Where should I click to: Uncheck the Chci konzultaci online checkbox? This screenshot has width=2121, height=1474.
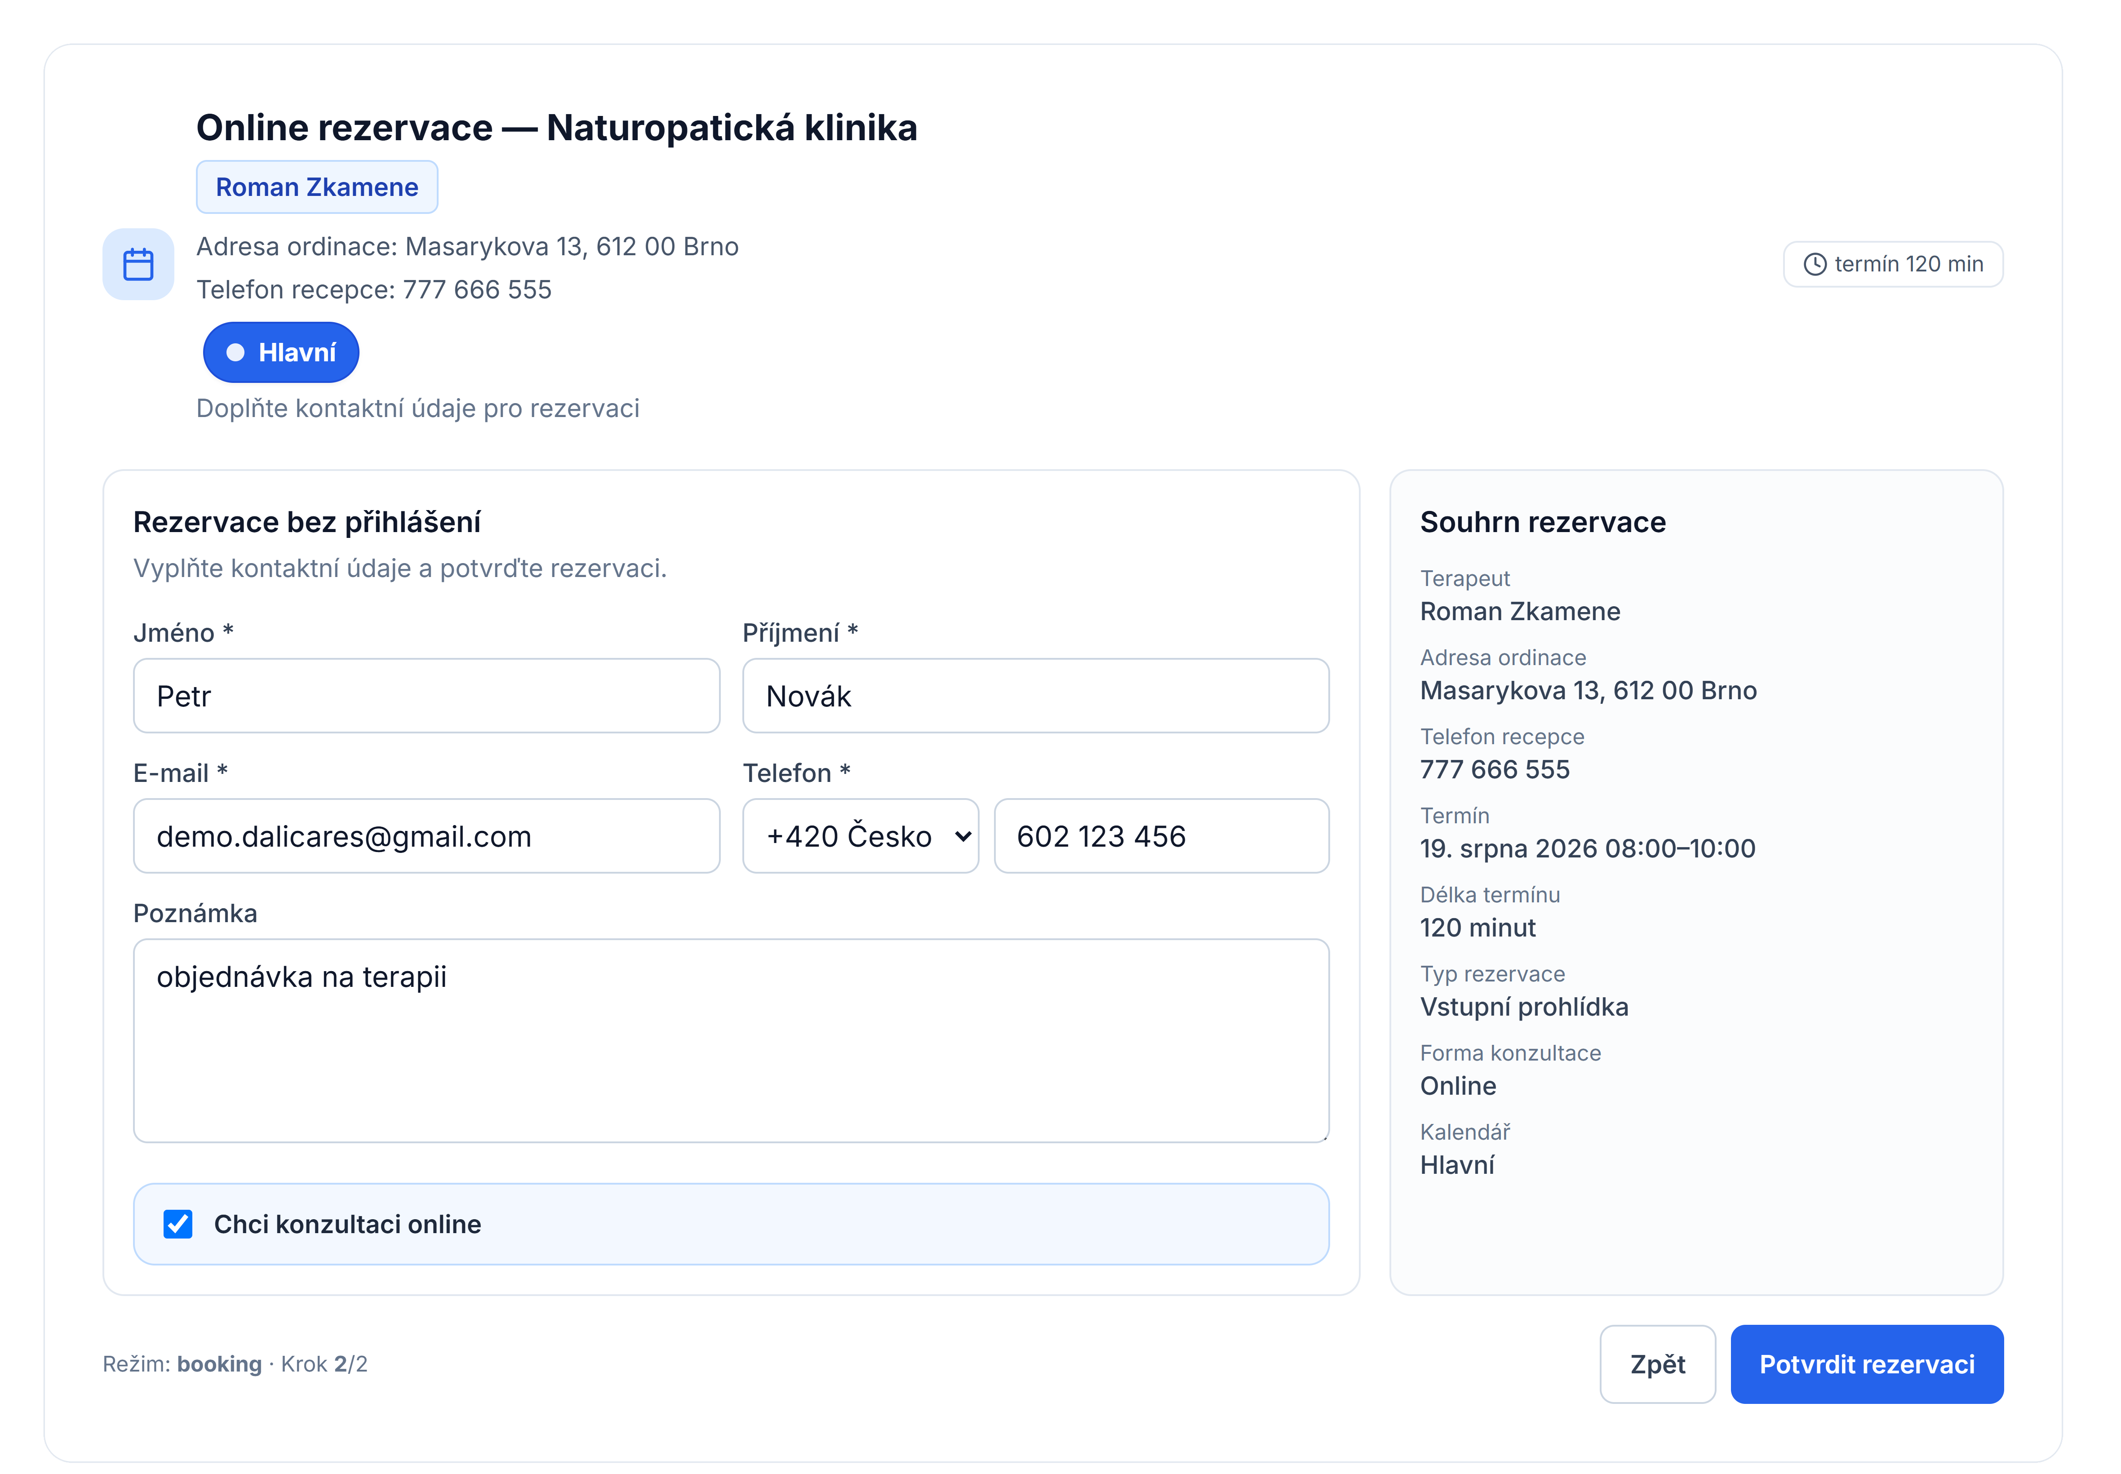click(x=177, y=1224)
